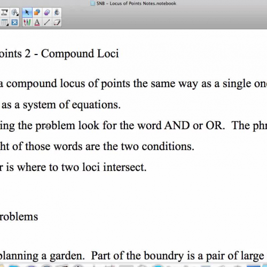Click the phrase "compound locus of points"
Image resolution: width=267 pixels, height=267 pixels.
click(68, 84)
